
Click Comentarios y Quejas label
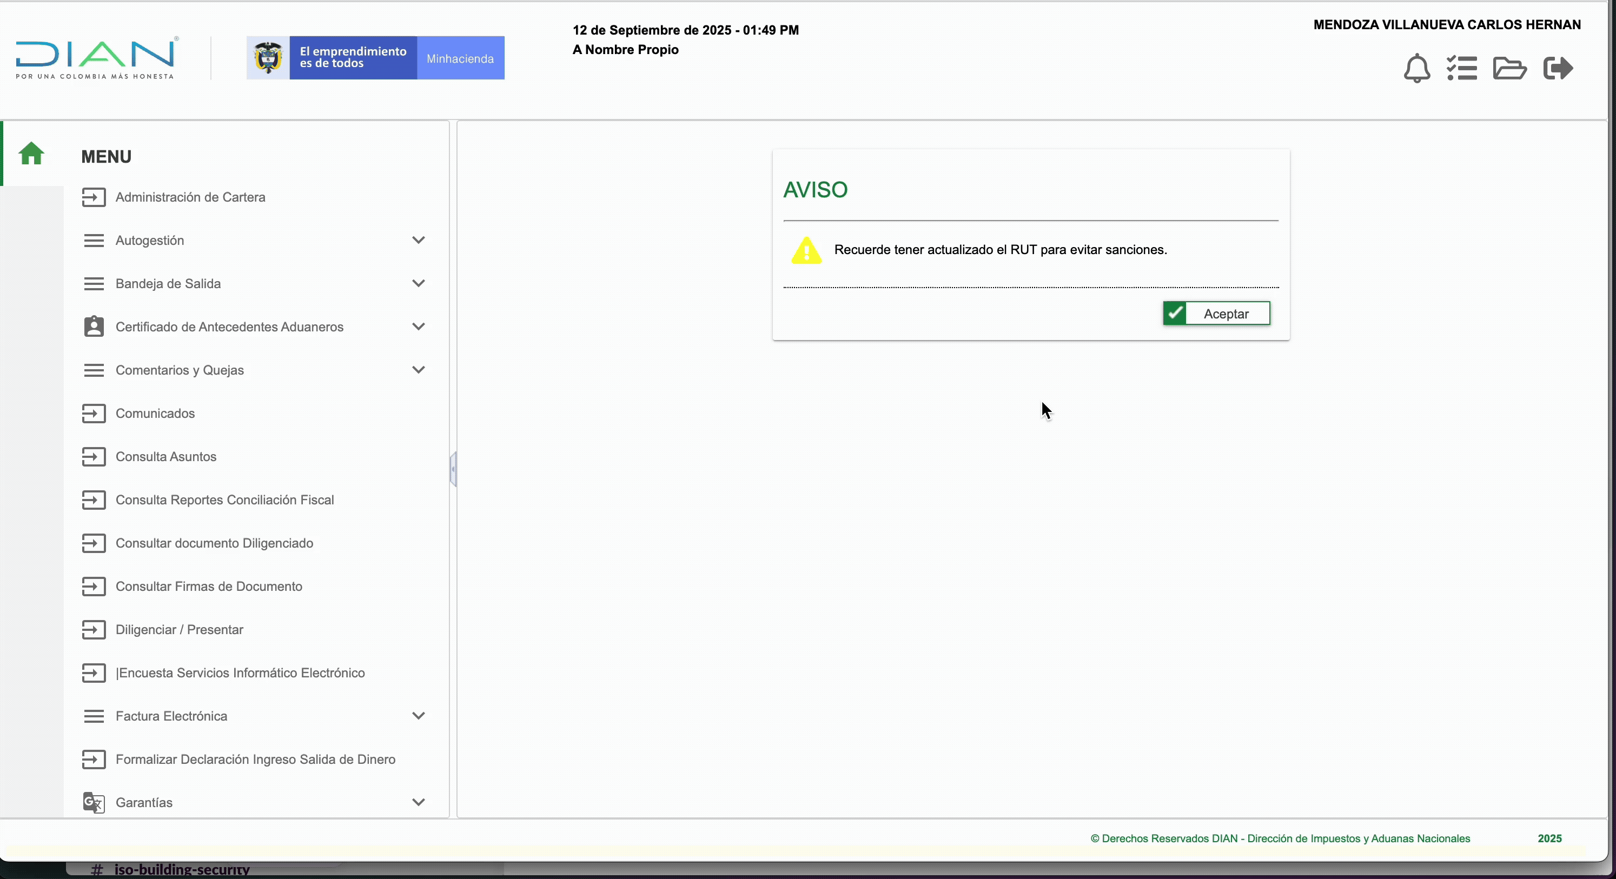180,370
